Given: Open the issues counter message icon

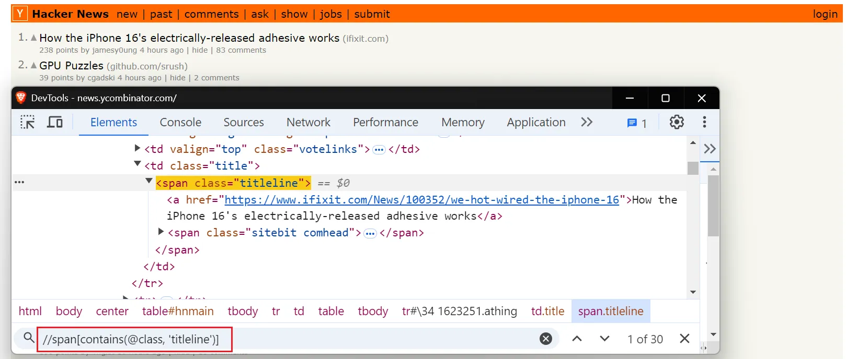Looking at the screenshot, I should coord(636,123).
